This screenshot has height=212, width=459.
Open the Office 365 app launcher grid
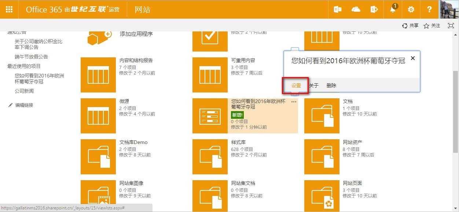(x=9, y=9)
